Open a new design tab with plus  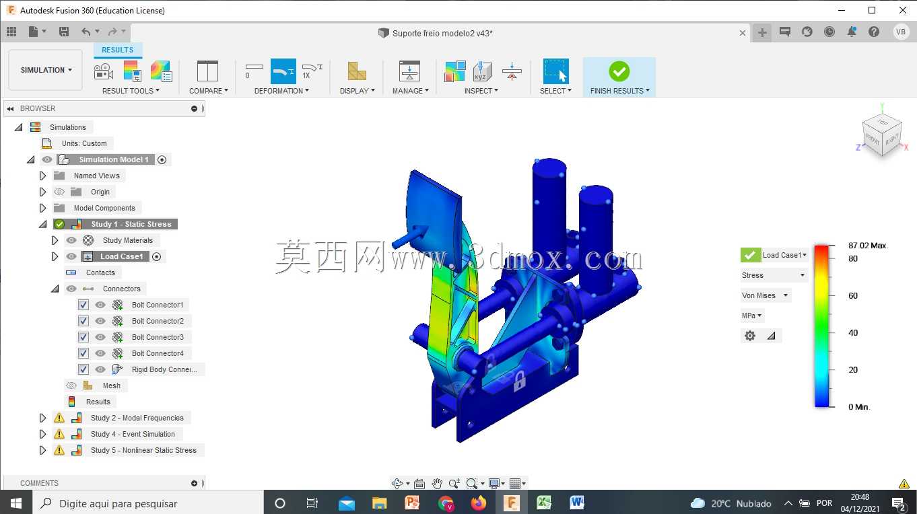762,32
